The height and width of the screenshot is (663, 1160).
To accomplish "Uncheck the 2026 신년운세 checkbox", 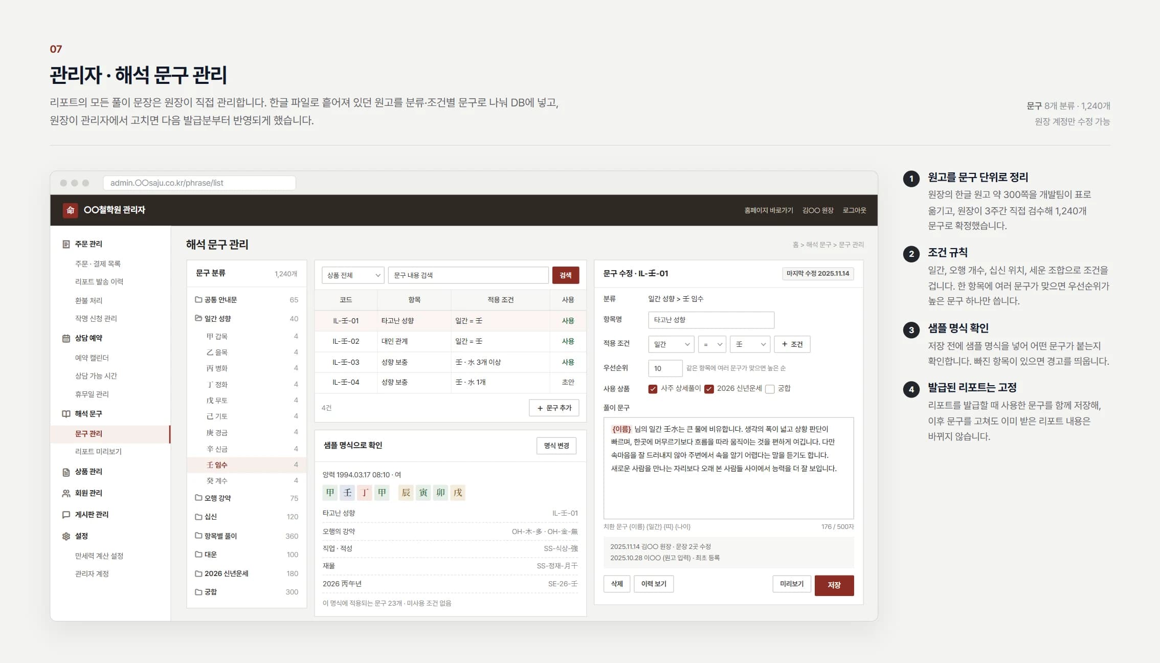I will click(x=709, y=389).
